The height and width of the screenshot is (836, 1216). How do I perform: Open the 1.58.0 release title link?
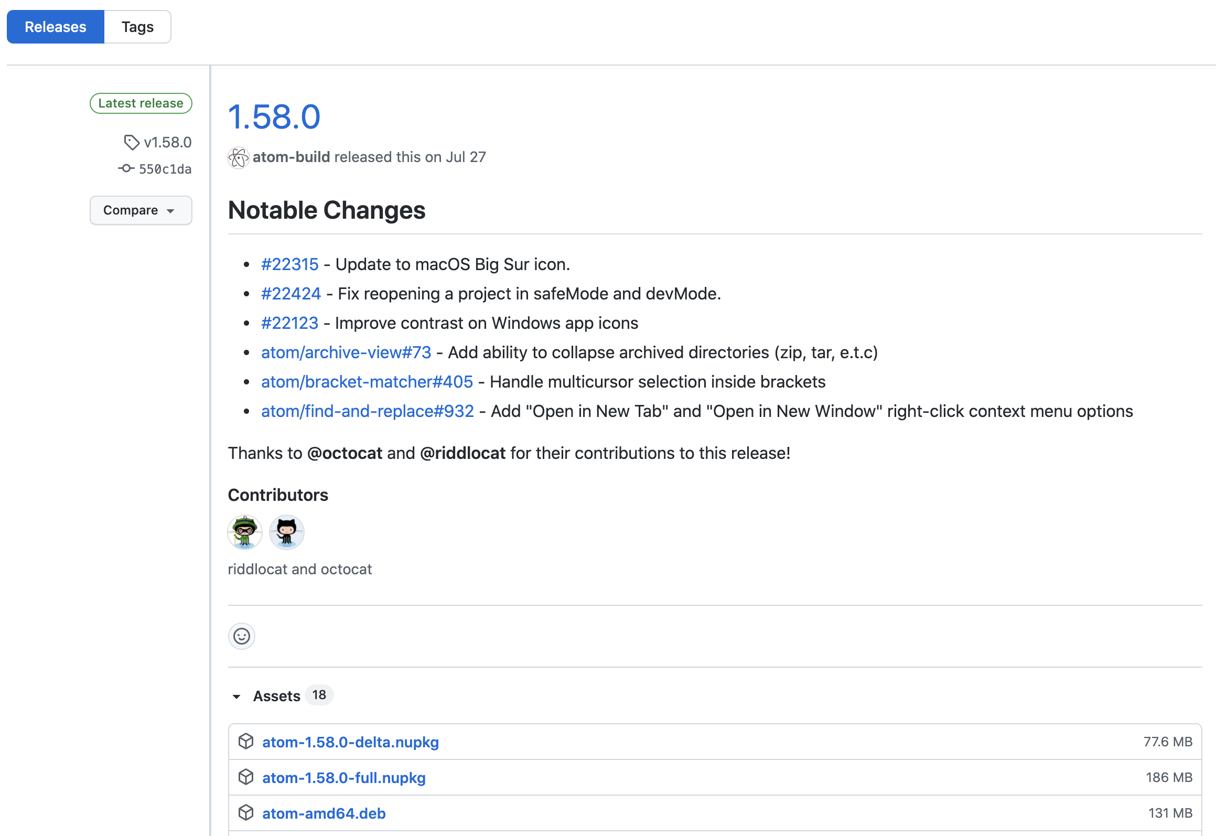pyautogui.click(x=274, y=116)
